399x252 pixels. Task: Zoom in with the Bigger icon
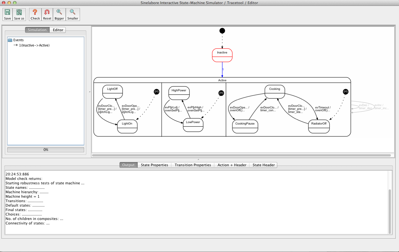tap(59, 14)
